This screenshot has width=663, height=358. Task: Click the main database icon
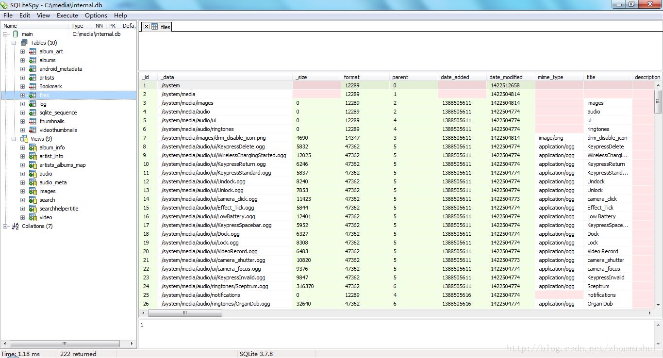coord(15,34)
